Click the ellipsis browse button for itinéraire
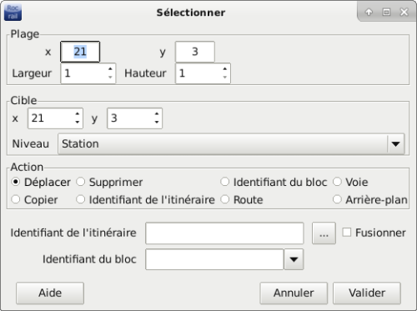Screen dimensions: 417x311 coord(324,233)
